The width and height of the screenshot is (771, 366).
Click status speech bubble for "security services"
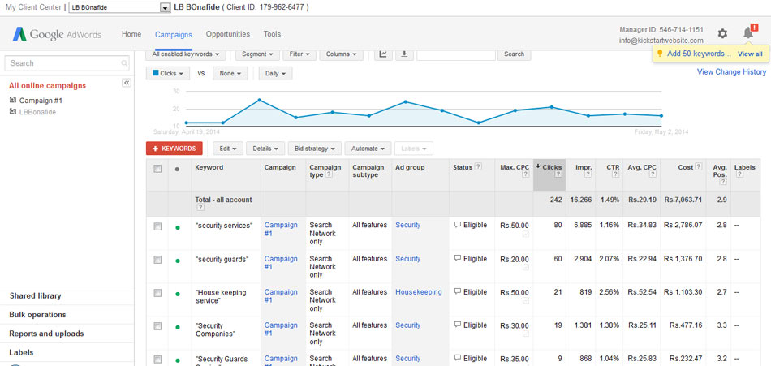click(457, 225)
